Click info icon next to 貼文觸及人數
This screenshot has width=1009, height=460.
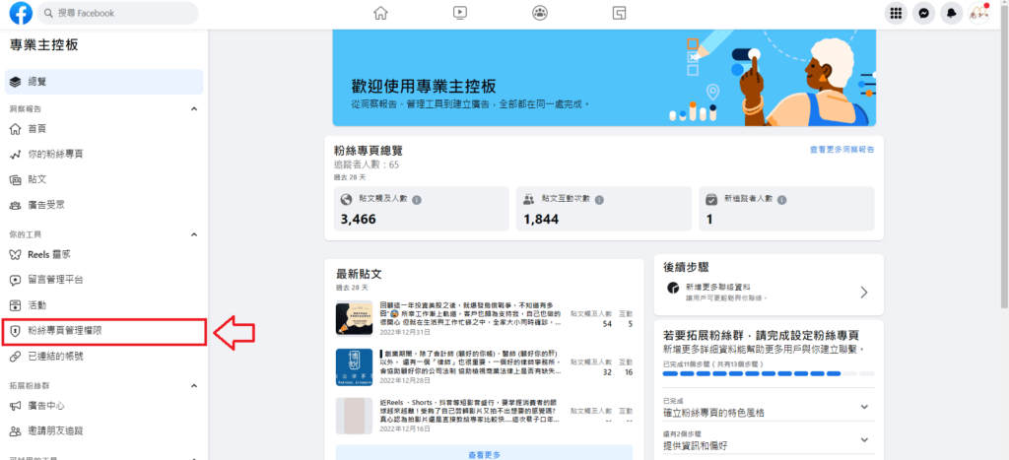click(x=418, y=199)
